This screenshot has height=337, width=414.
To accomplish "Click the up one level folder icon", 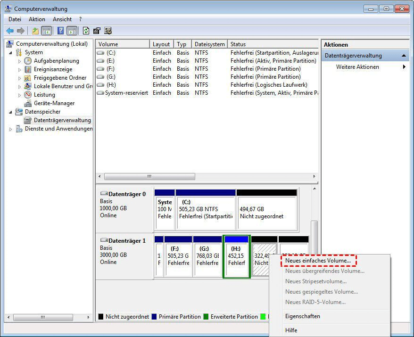I will (35, 31).
